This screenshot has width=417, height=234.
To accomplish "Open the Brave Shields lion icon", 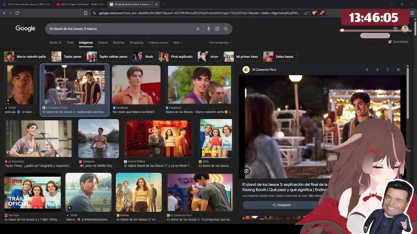I will pos(314,13).
